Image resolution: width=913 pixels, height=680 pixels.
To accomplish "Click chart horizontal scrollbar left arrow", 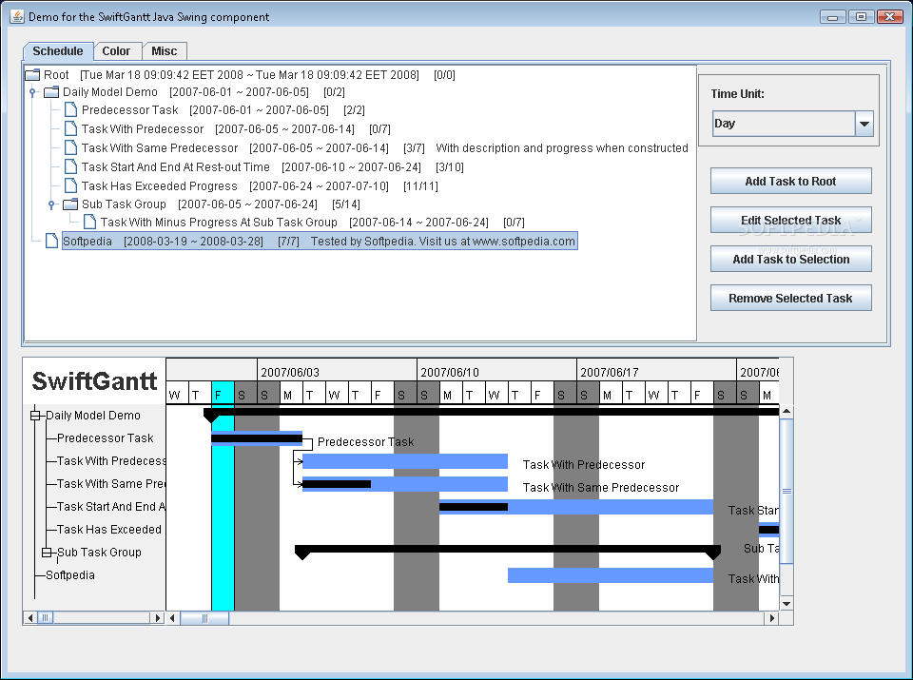I will (173, 617).
